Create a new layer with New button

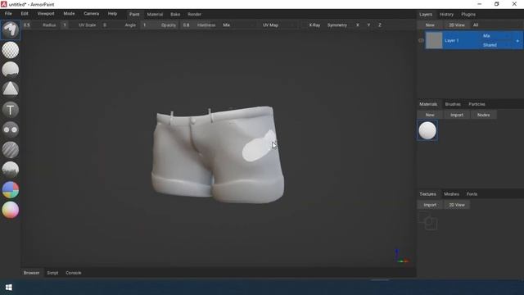point(430,25)
